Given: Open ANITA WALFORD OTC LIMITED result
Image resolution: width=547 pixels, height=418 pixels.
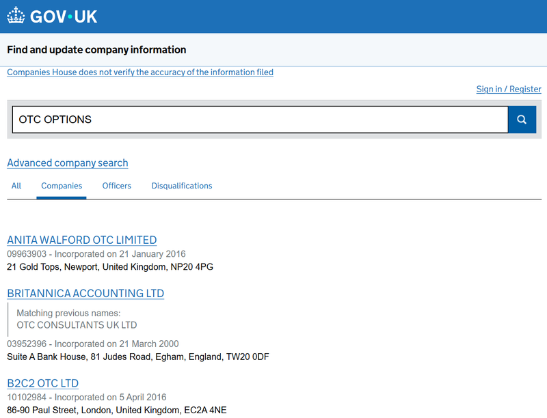Looking at the screenshot, I should point(82,240).
